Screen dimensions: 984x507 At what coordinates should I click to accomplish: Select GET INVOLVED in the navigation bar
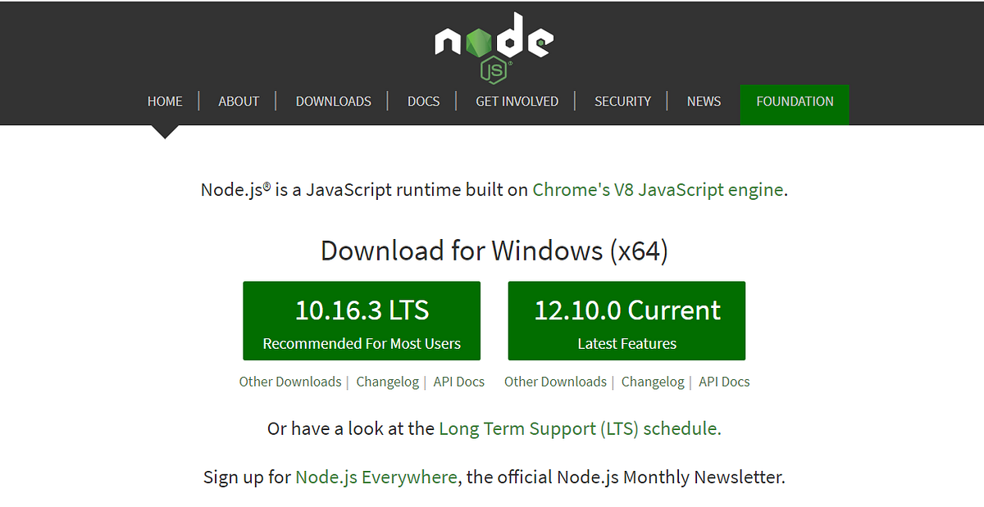pos(517,102)
